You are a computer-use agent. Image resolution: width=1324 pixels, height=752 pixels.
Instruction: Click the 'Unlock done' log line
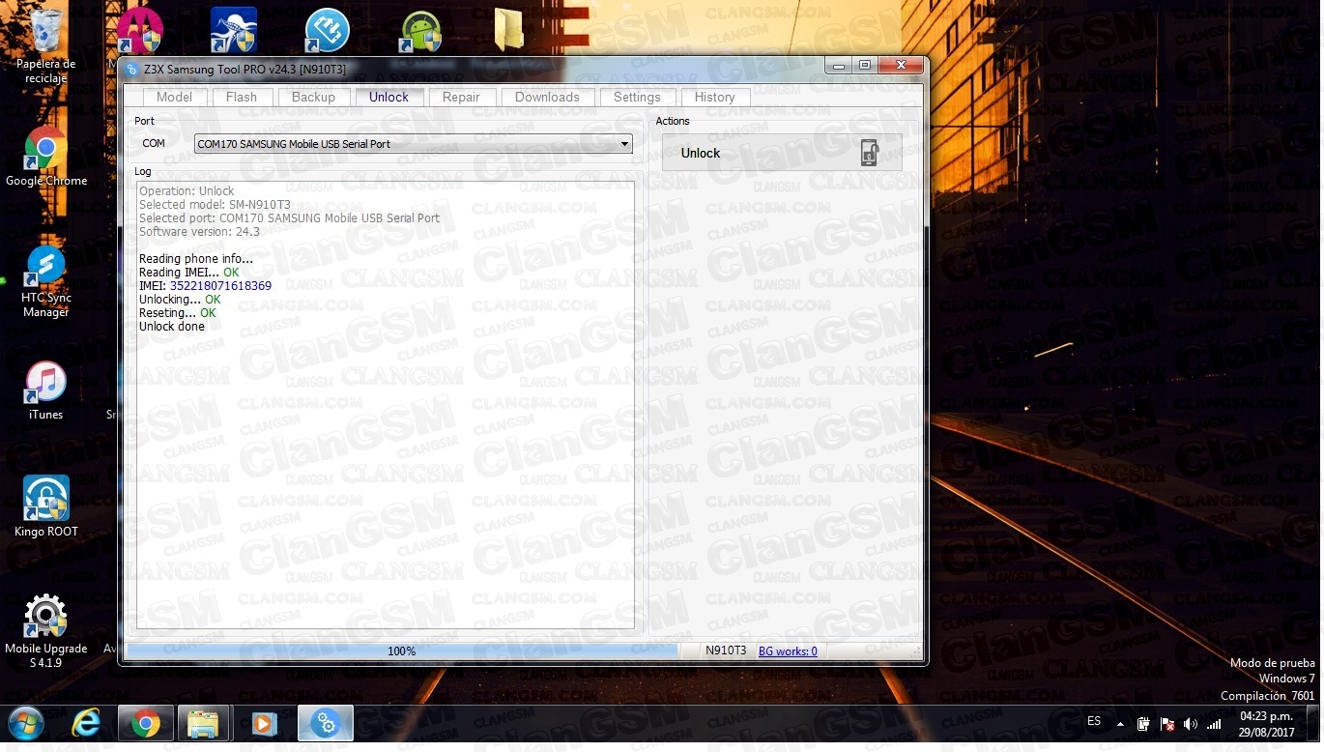pos(172,327)
